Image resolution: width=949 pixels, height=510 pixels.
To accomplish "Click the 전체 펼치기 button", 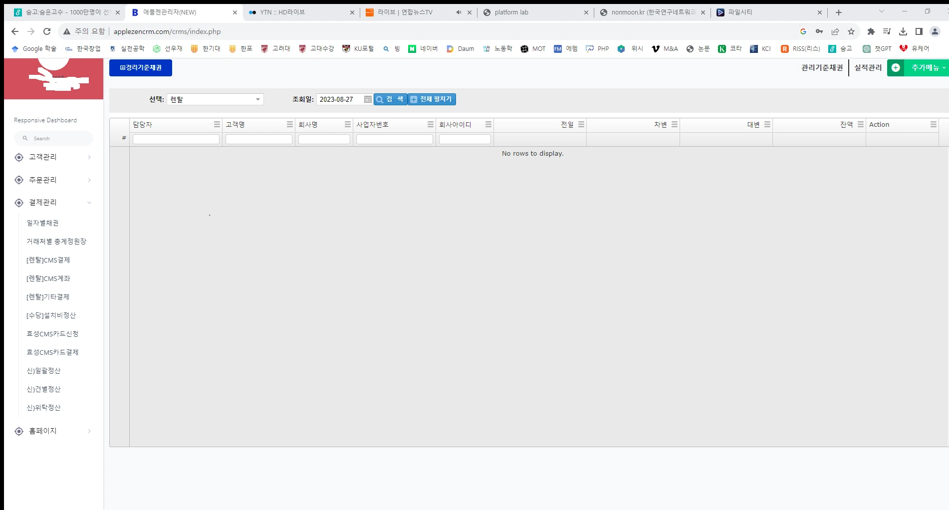I will tap(432, 99).
